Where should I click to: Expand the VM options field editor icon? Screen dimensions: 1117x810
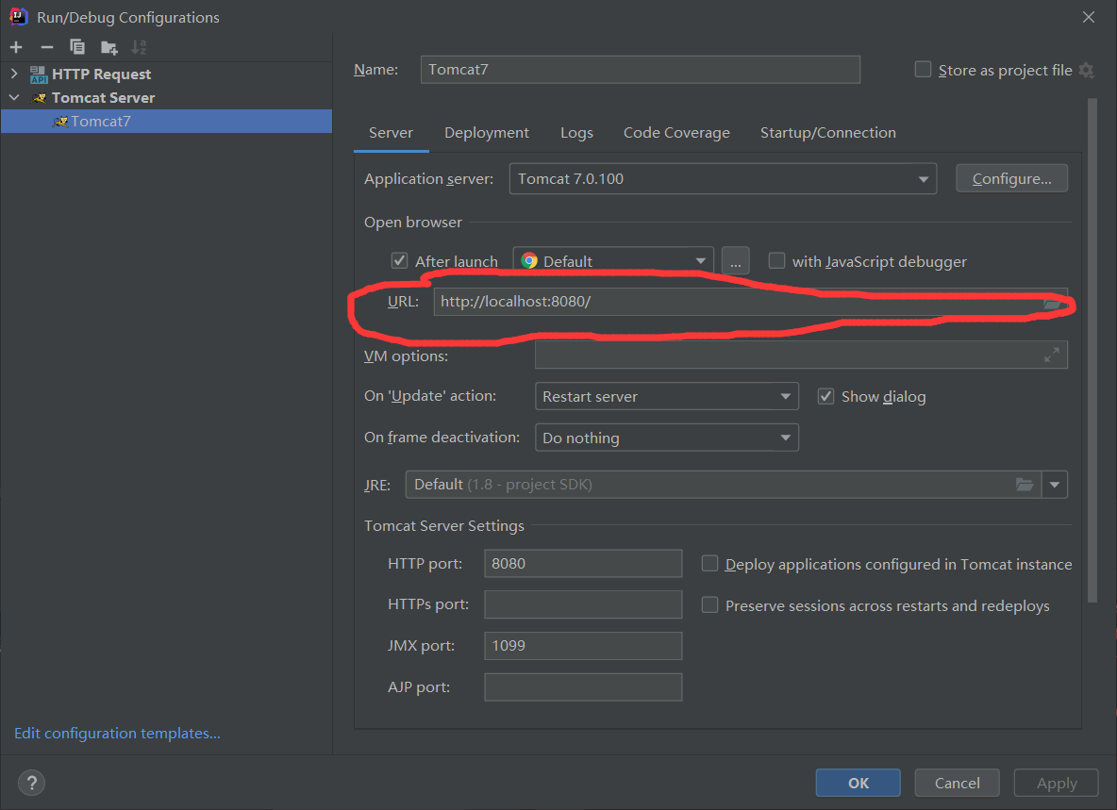[1052, 355]
